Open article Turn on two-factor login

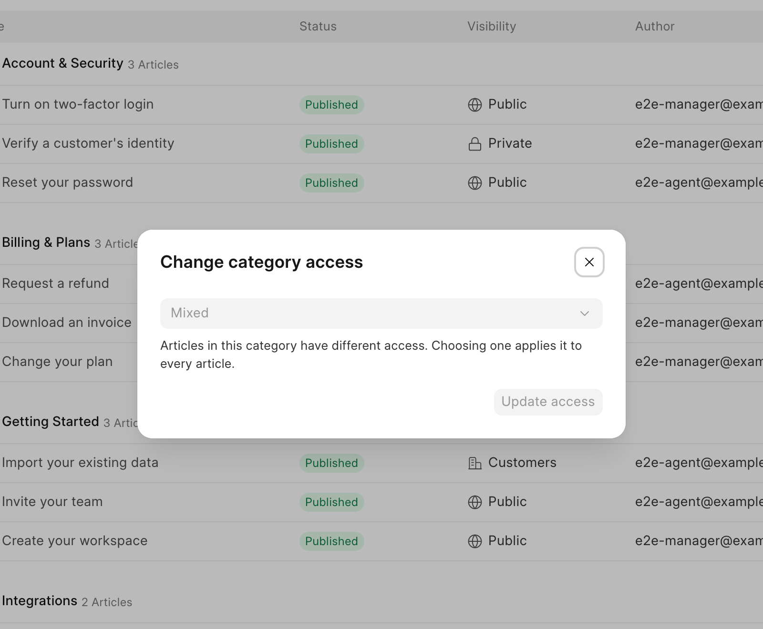[78, 104]
